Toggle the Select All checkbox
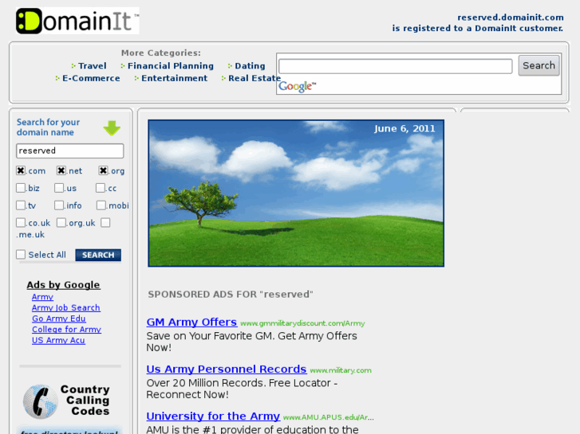Viewport: 580px width, 434px height. [x=21, y=254]
